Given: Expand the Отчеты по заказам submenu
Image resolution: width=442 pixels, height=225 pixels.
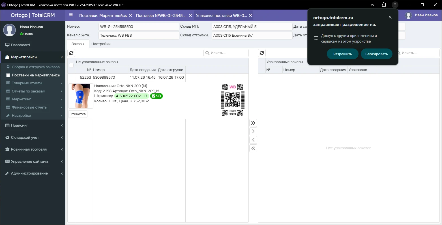Looking at the screenshot, I should tap(62, 91).
